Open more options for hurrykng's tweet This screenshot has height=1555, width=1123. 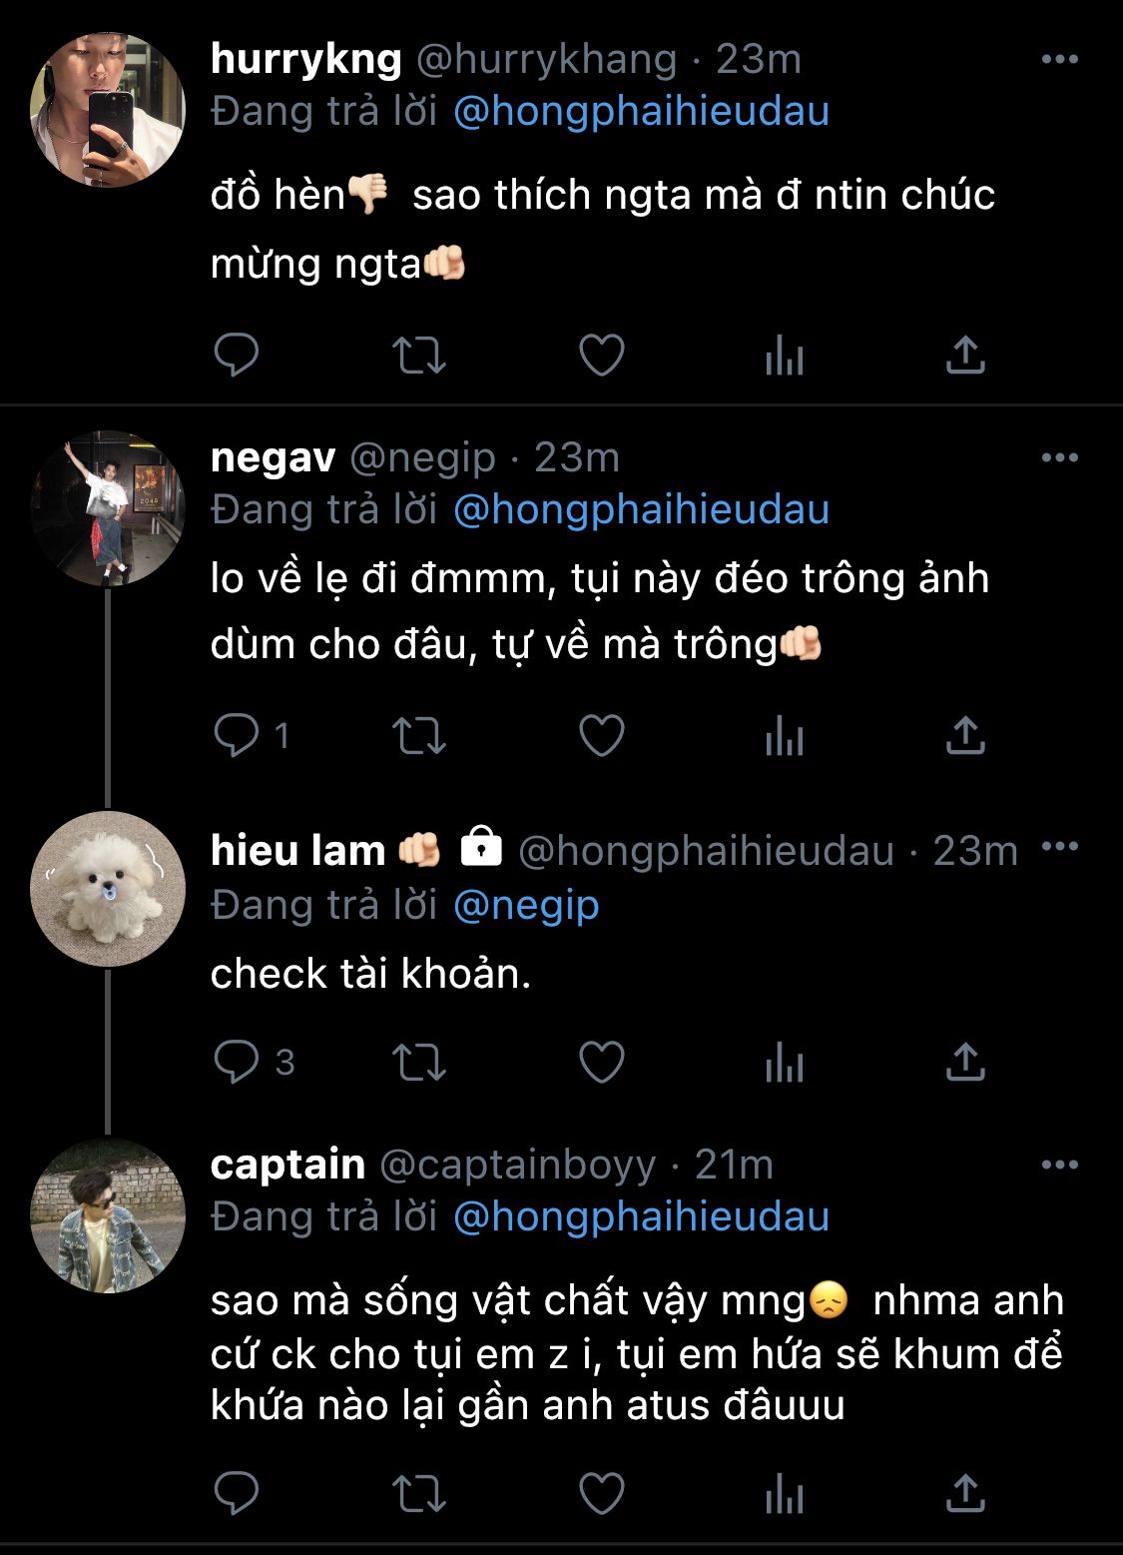coord(1059,60)
